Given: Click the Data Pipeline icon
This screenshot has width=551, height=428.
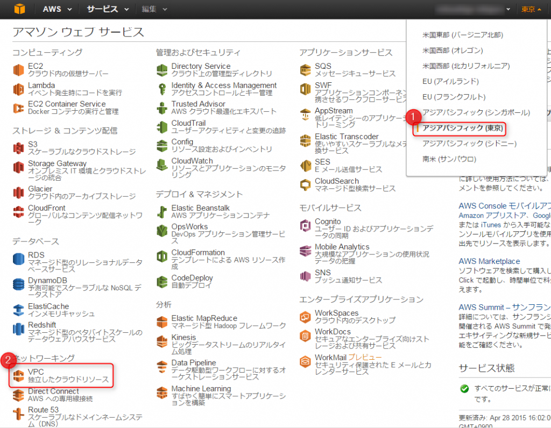Looking at the screenshot, I should pos(161,367).
